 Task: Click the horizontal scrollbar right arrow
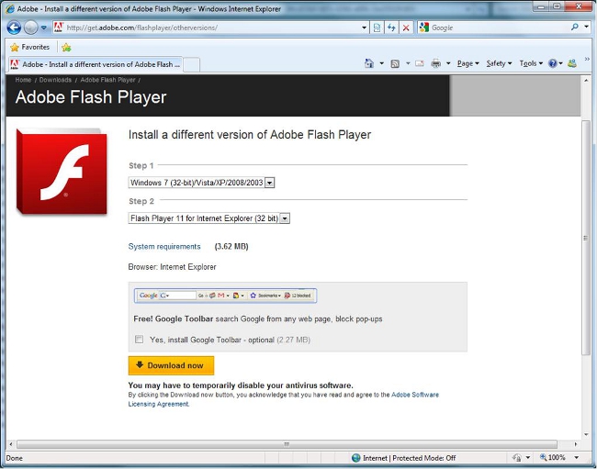pos(576,444)
